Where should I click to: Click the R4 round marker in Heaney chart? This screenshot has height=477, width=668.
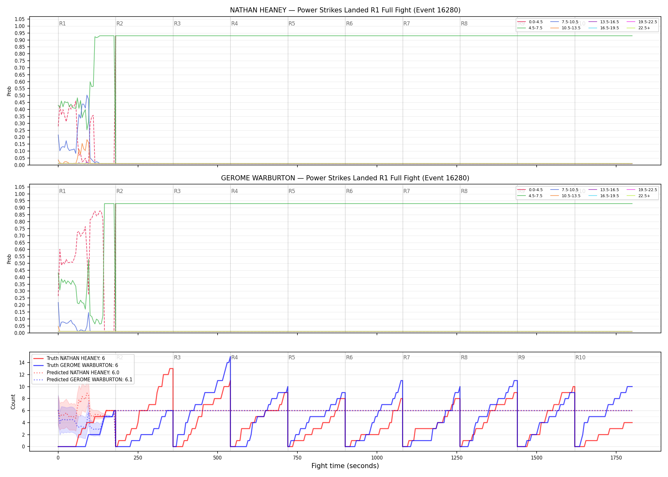(x=235, y=24)
